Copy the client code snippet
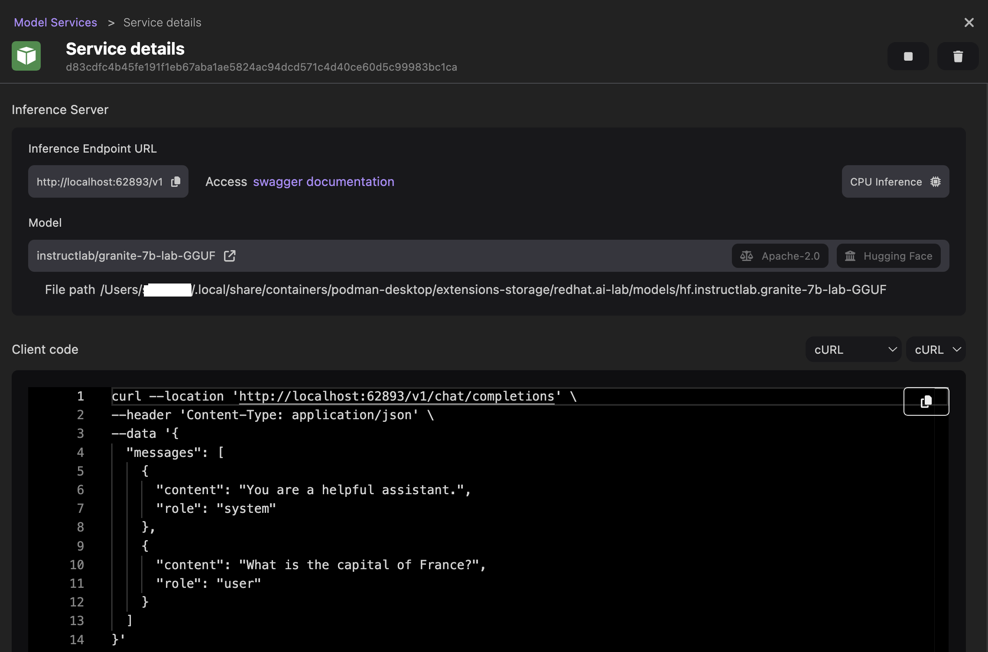Viewport: 988px width, 652px height. coord(926,401)
